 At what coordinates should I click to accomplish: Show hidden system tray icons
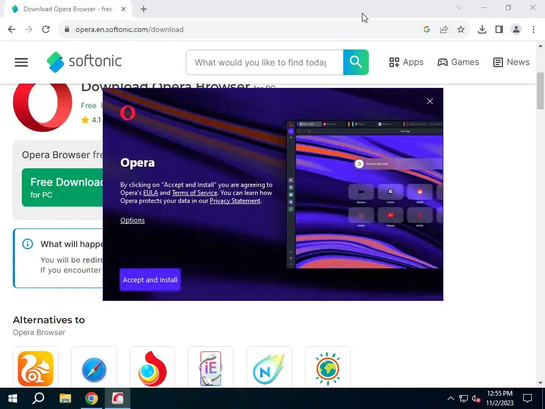click(x=450, y=398)
